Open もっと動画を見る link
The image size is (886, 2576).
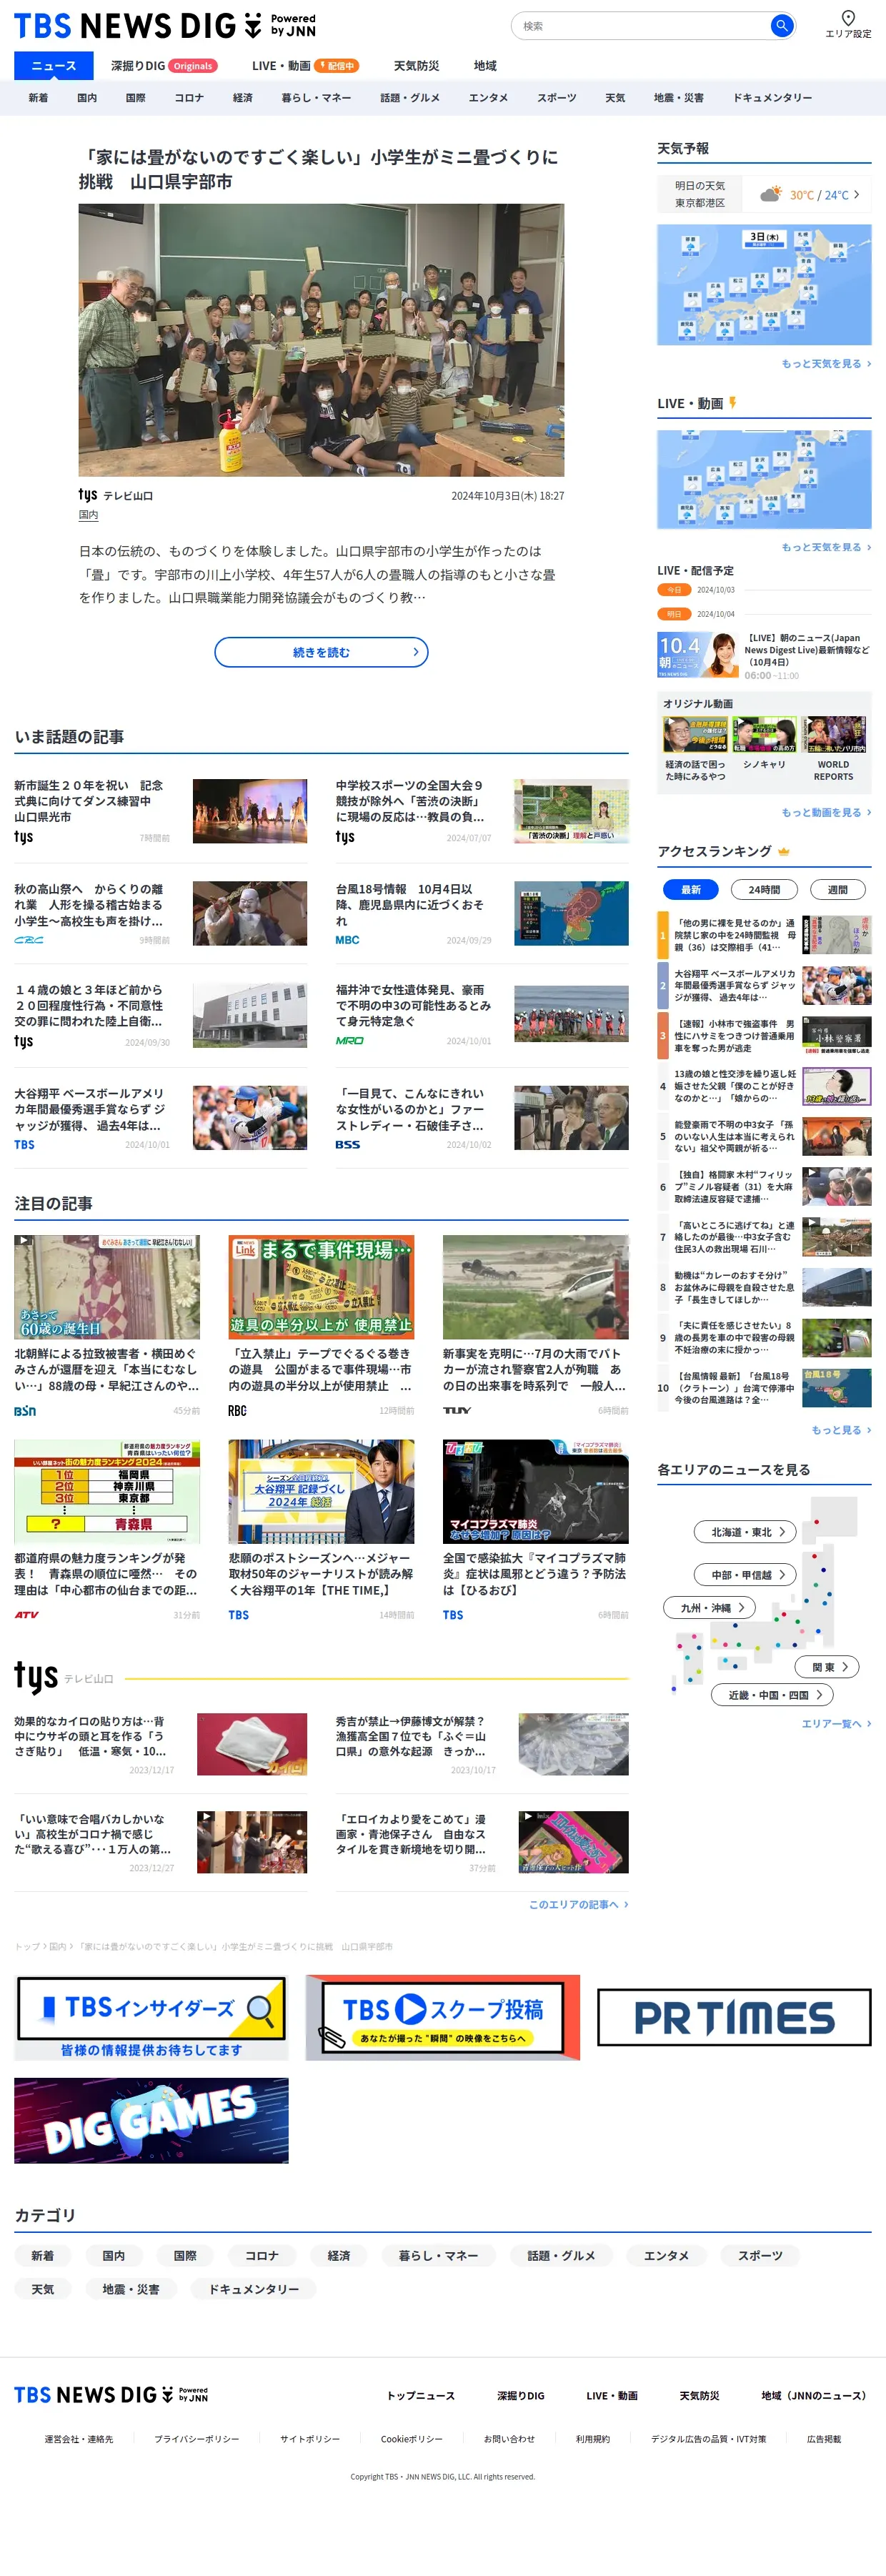[826, 812]
